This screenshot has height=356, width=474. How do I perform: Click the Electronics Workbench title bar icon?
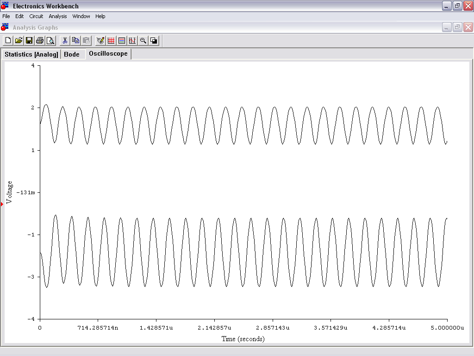[5, 6]
